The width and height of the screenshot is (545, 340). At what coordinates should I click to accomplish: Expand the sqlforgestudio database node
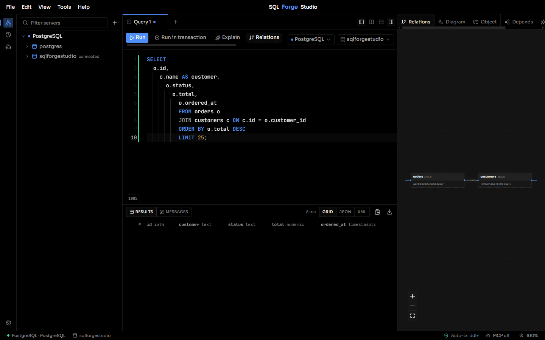pyautogui.click(x=27, y=56)
